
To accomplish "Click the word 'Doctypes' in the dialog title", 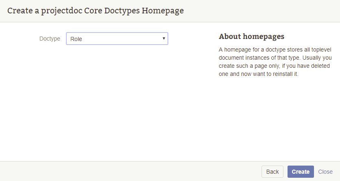I will point(122,11).
